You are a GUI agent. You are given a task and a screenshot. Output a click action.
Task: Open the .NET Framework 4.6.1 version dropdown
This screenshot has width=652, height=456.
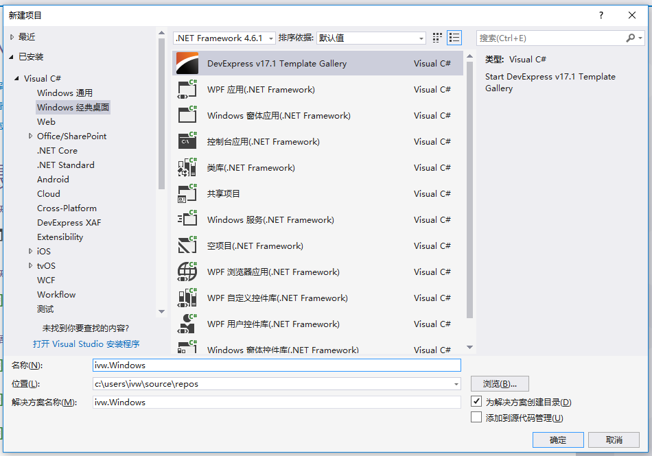224,38
